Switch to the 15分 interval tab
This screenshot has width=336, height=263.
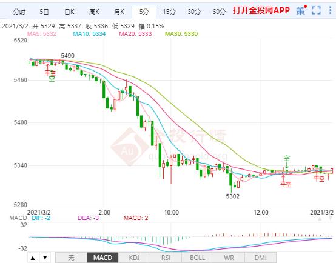tap(169, 12)
